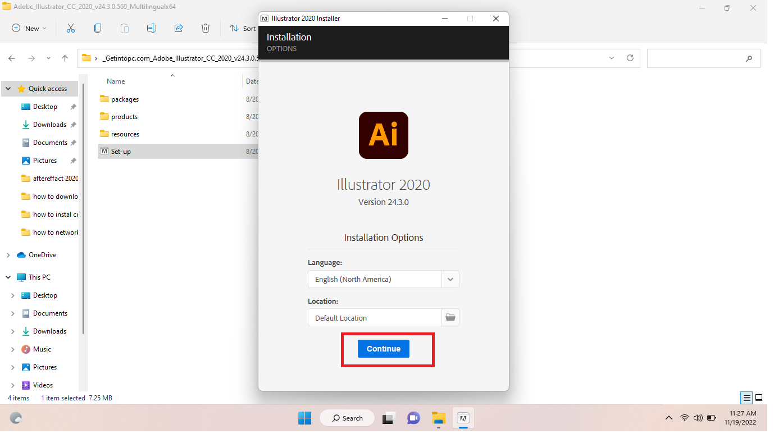Expand Music under This PC
774x438 pixels.
pos(13,349)
